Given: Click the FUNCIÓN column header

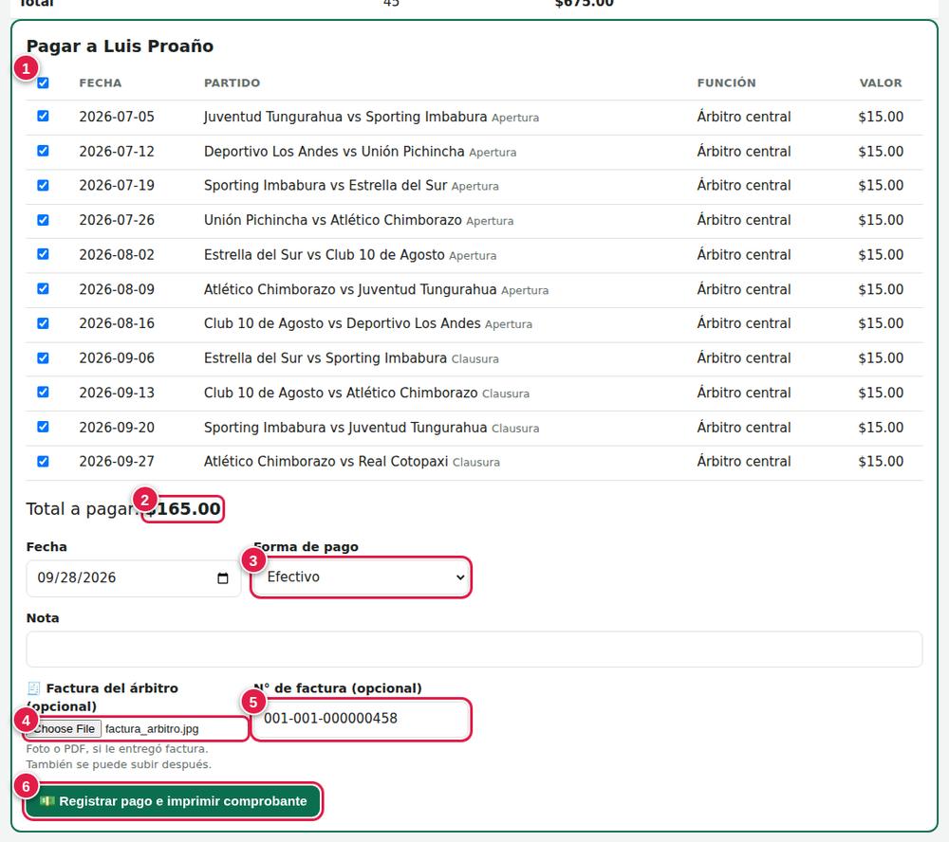Looking at the screenshot, I should click(726, 82).
